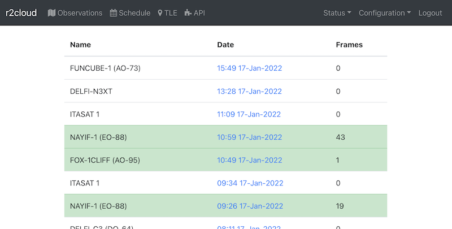452x229 pixels.
Task: Open FUNCUBE-1 observation at 15:49
Action: (249, 68)
